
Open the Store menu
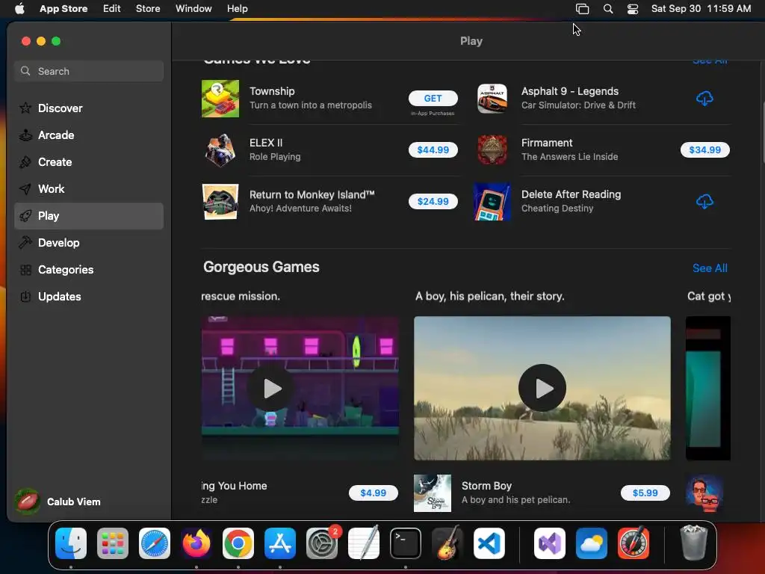pyautogui.click(x=148, y=9)
